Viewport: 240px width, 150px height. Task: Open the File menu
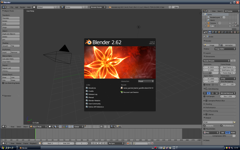click(x=12, y=7)
